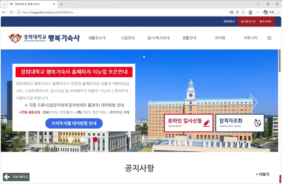Click 온라인 입사신청 Application card

tap(189, 123)
